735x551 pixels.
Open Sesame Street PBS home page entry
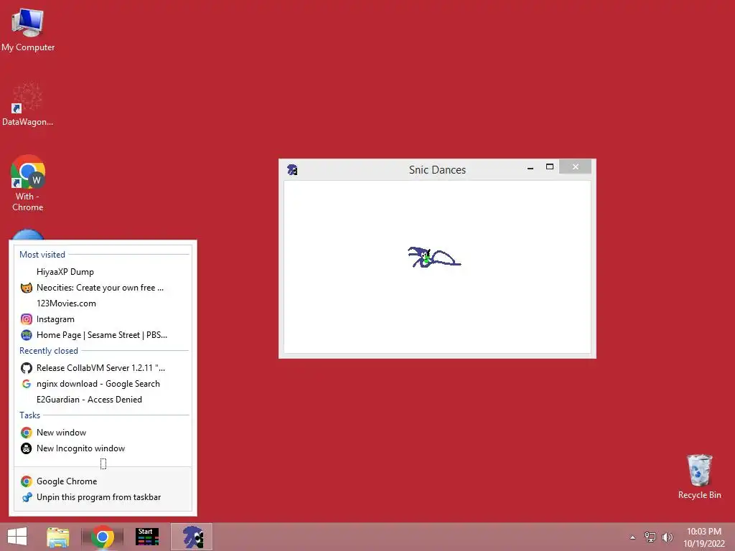(x=103, y=335)
